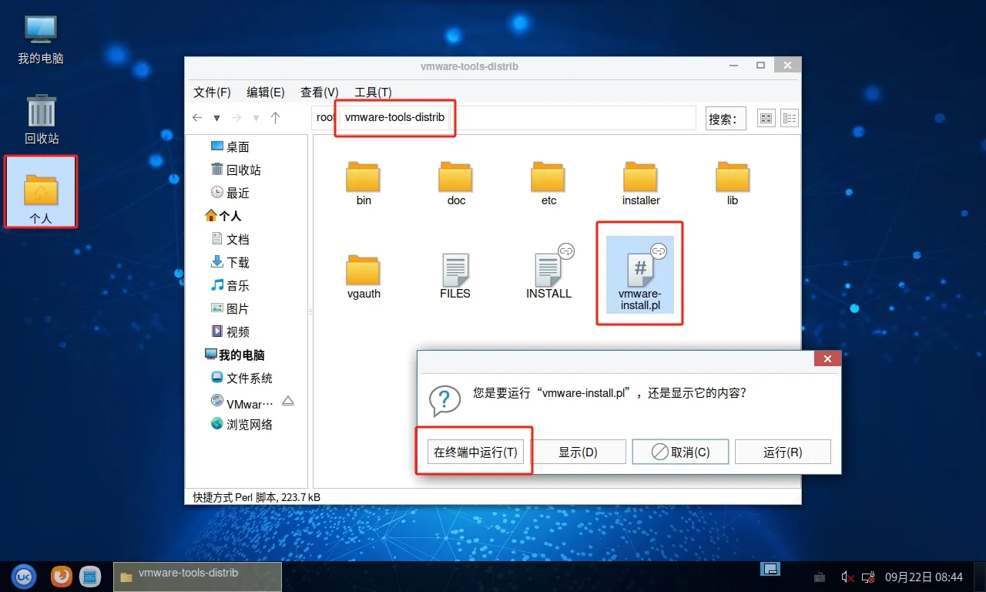Open the 查看(V) menu

tap(319, 92)
